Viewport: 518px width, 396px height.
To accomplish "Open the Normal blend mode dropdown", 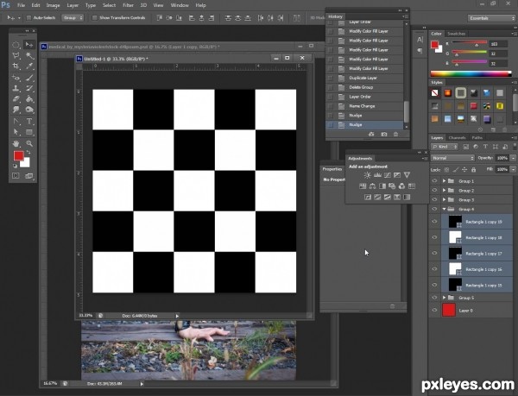I will click(452, 158).
